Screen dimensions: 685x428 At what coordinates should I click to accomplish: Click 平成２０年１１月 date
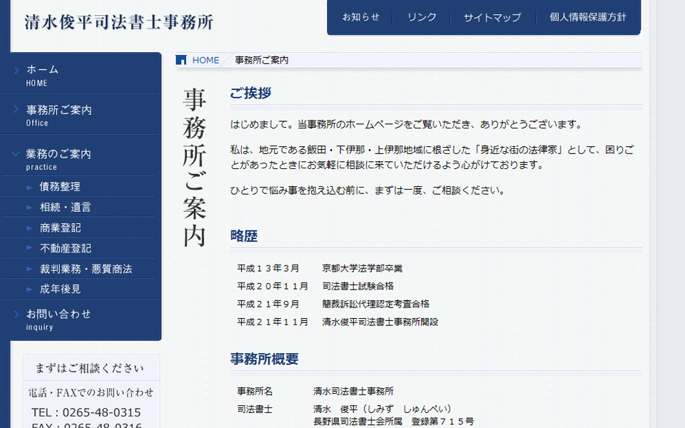point(273,286)
